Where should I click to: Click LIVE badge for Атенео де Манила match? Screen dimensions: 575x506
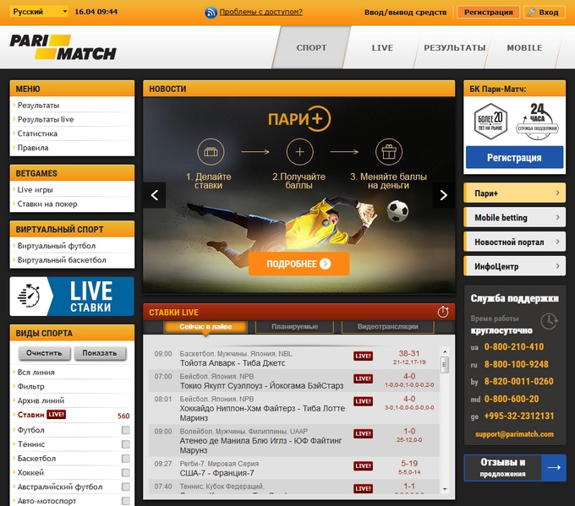pos(363,434)
